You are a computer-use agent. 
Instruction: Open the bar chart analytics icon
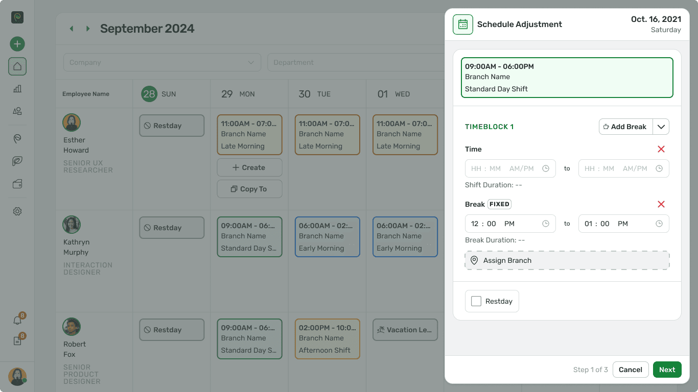tap(17, 89)
